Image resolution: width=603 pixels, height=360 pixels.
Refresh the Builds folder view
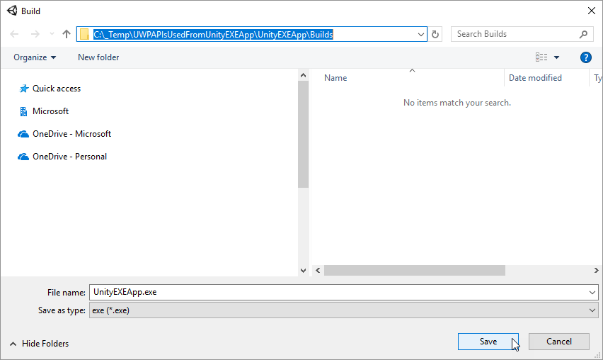(435, 34)
